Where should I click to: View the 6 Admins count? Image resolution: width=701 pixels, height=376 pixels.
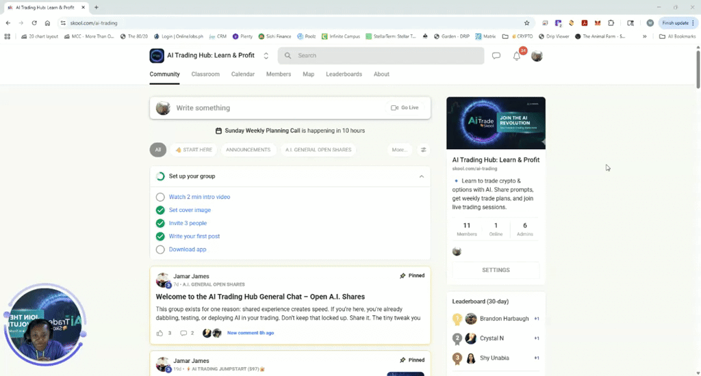pos(525,229)
